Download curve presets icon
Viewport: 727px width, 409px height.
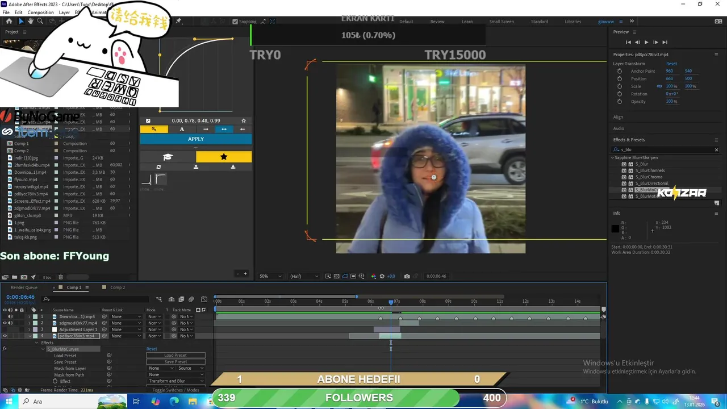[x=233, y=167]
